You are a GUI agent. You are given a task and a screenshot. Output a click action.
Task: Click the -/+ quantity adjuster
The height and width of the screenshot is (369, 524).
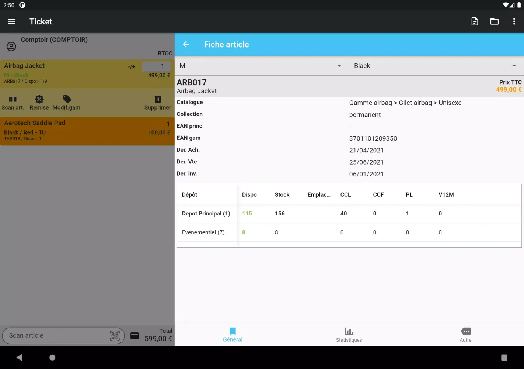pyautogui.click(x=132, y=67)
